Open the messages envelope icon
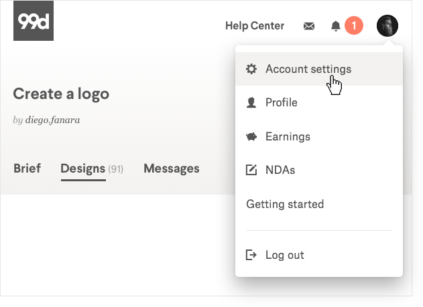The height and width of the screenshot is (307, 423). point(308,26)
